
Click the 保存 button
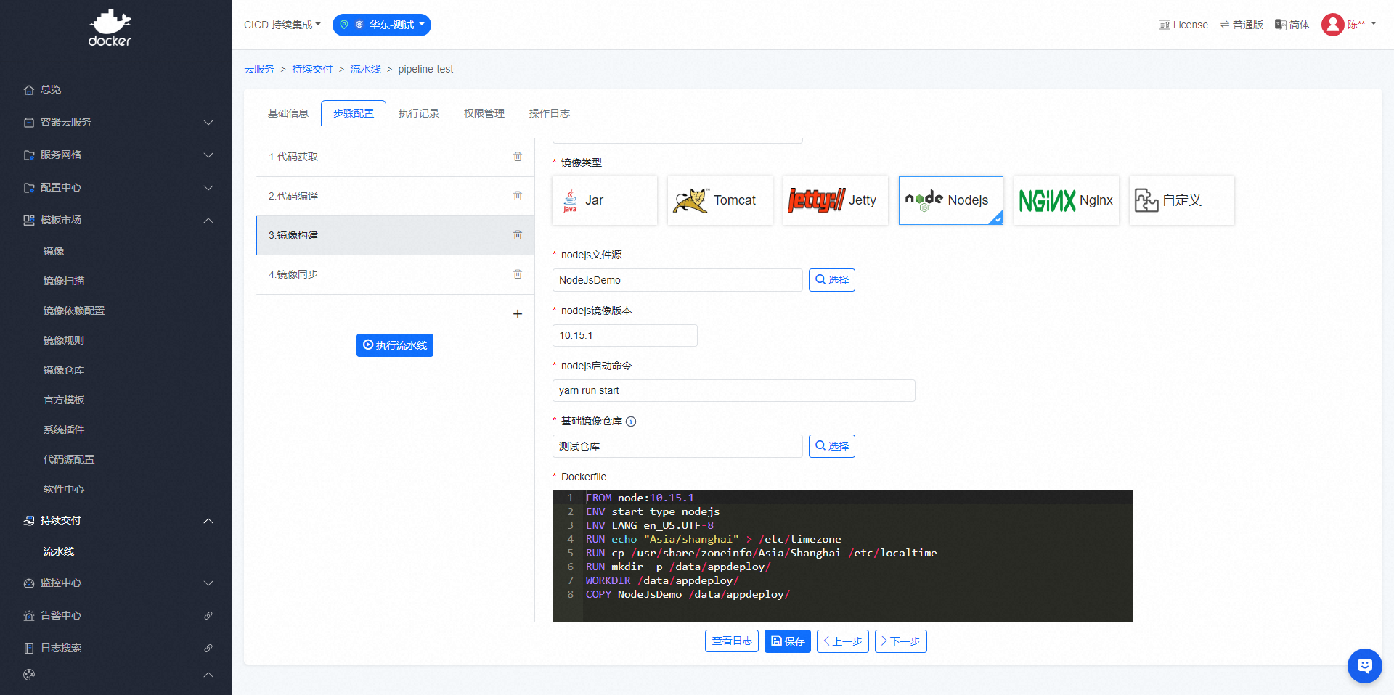click(x=787, y=641)
